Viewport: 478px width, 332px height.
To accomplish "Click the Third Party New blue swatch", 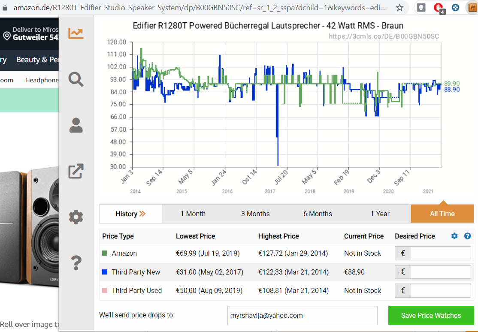I will coord(105,272).
